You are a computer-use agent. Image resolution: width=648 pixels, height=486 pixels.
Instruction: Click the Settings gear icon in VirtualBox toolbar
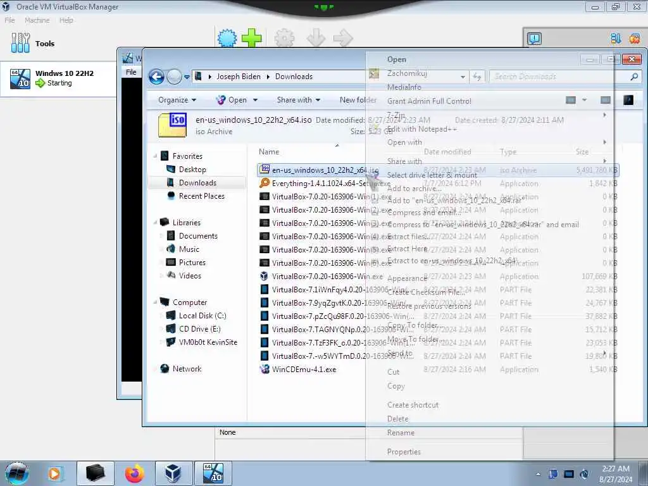point(285,38)
